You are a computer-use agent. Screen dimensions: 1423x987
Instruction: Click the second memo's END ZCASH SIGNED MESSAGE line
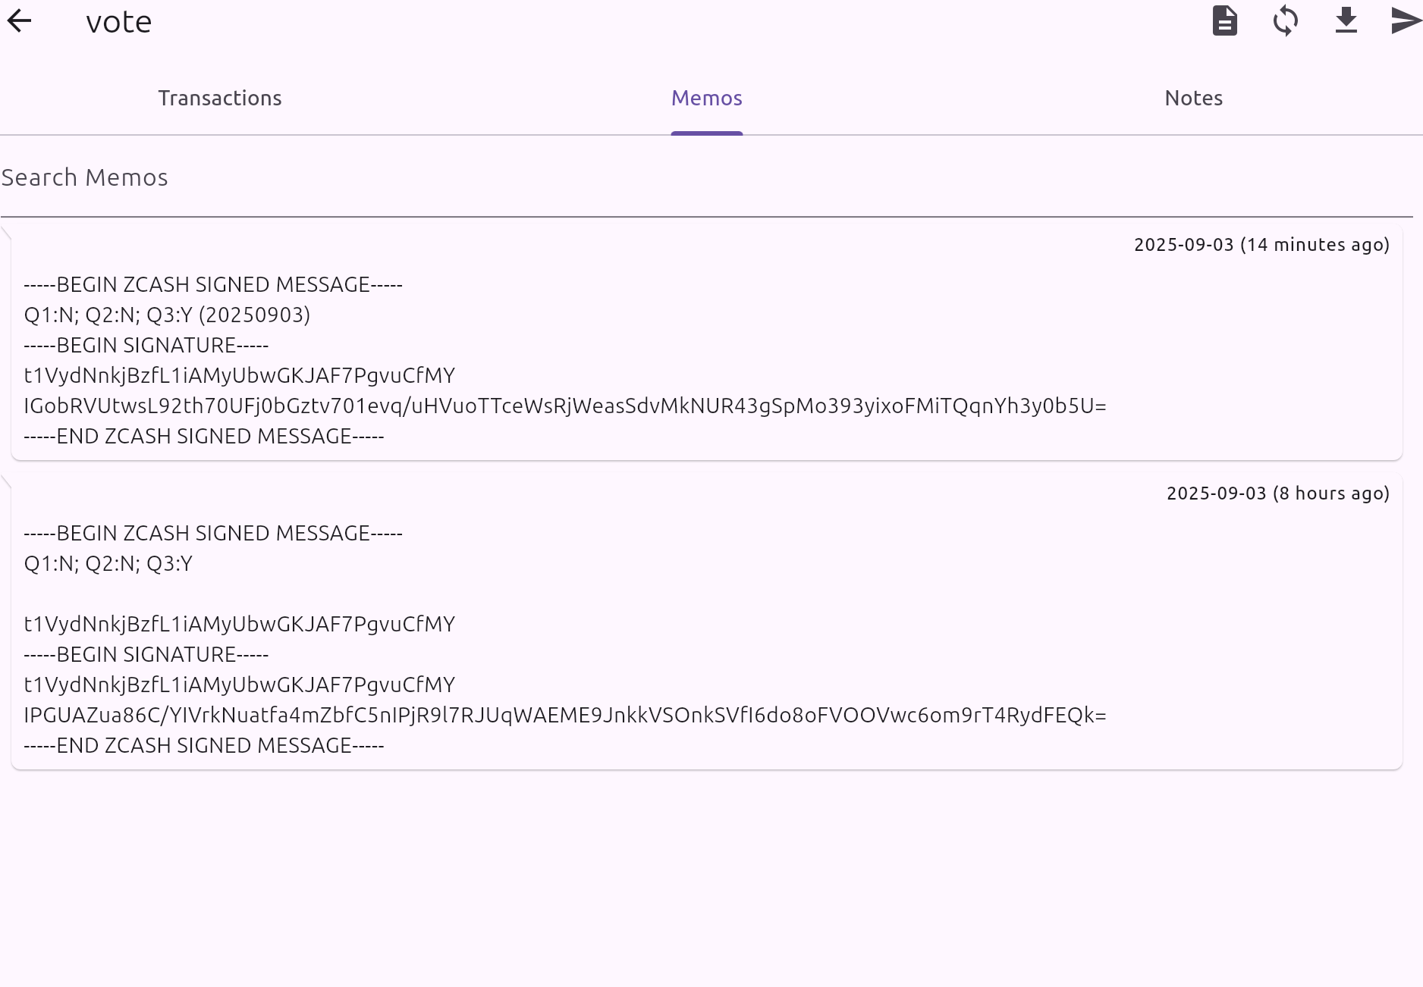pos(204,746)
